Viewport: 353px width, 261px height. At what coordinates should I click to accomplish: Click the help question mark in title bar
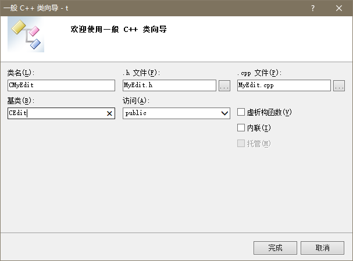313,8
